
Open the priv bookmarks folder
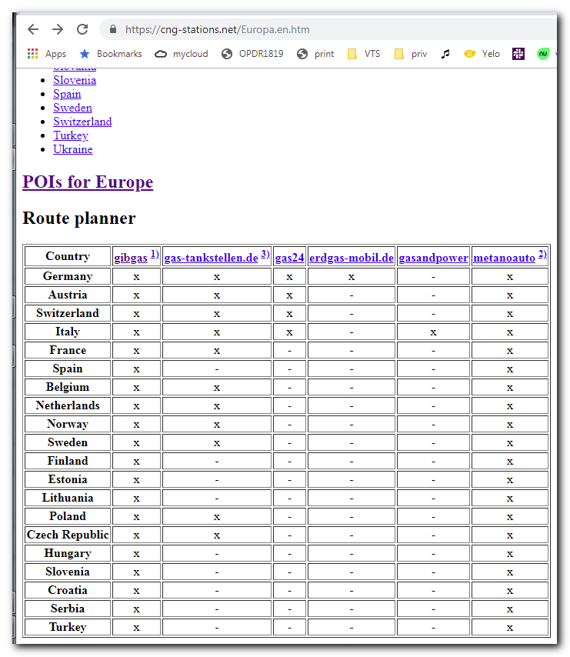pos(411,54)
